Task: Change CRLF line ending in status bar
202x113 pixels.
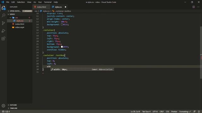Action: click(162, 112)
